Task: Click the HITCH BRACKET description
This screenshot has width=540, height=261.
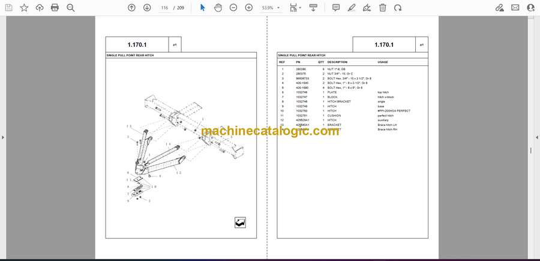Action: pos(339,101)
